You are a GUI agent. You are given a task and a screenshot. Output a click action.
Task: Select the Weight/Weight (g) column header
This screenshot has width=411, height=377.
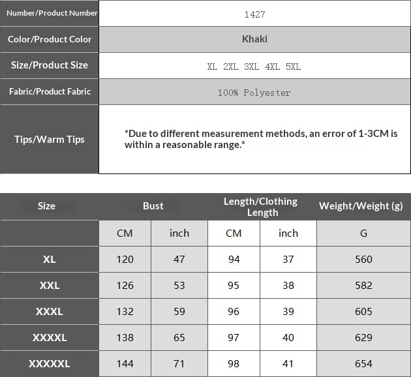click(x=363, y=206)
